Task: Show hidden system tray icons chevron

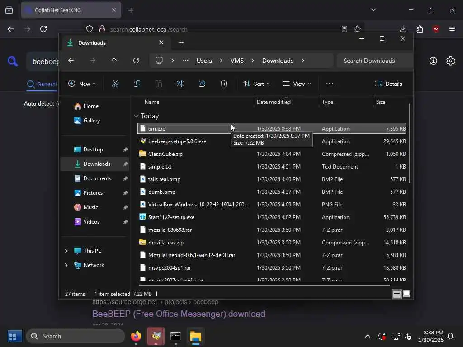Action: pyautogui.click(x=368, y=336)
